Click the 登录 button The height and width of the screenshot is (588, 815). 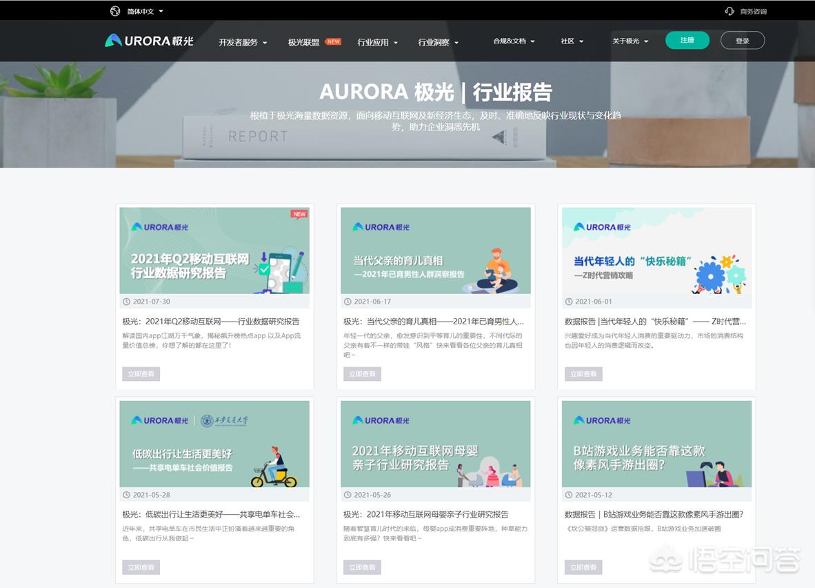742,41
